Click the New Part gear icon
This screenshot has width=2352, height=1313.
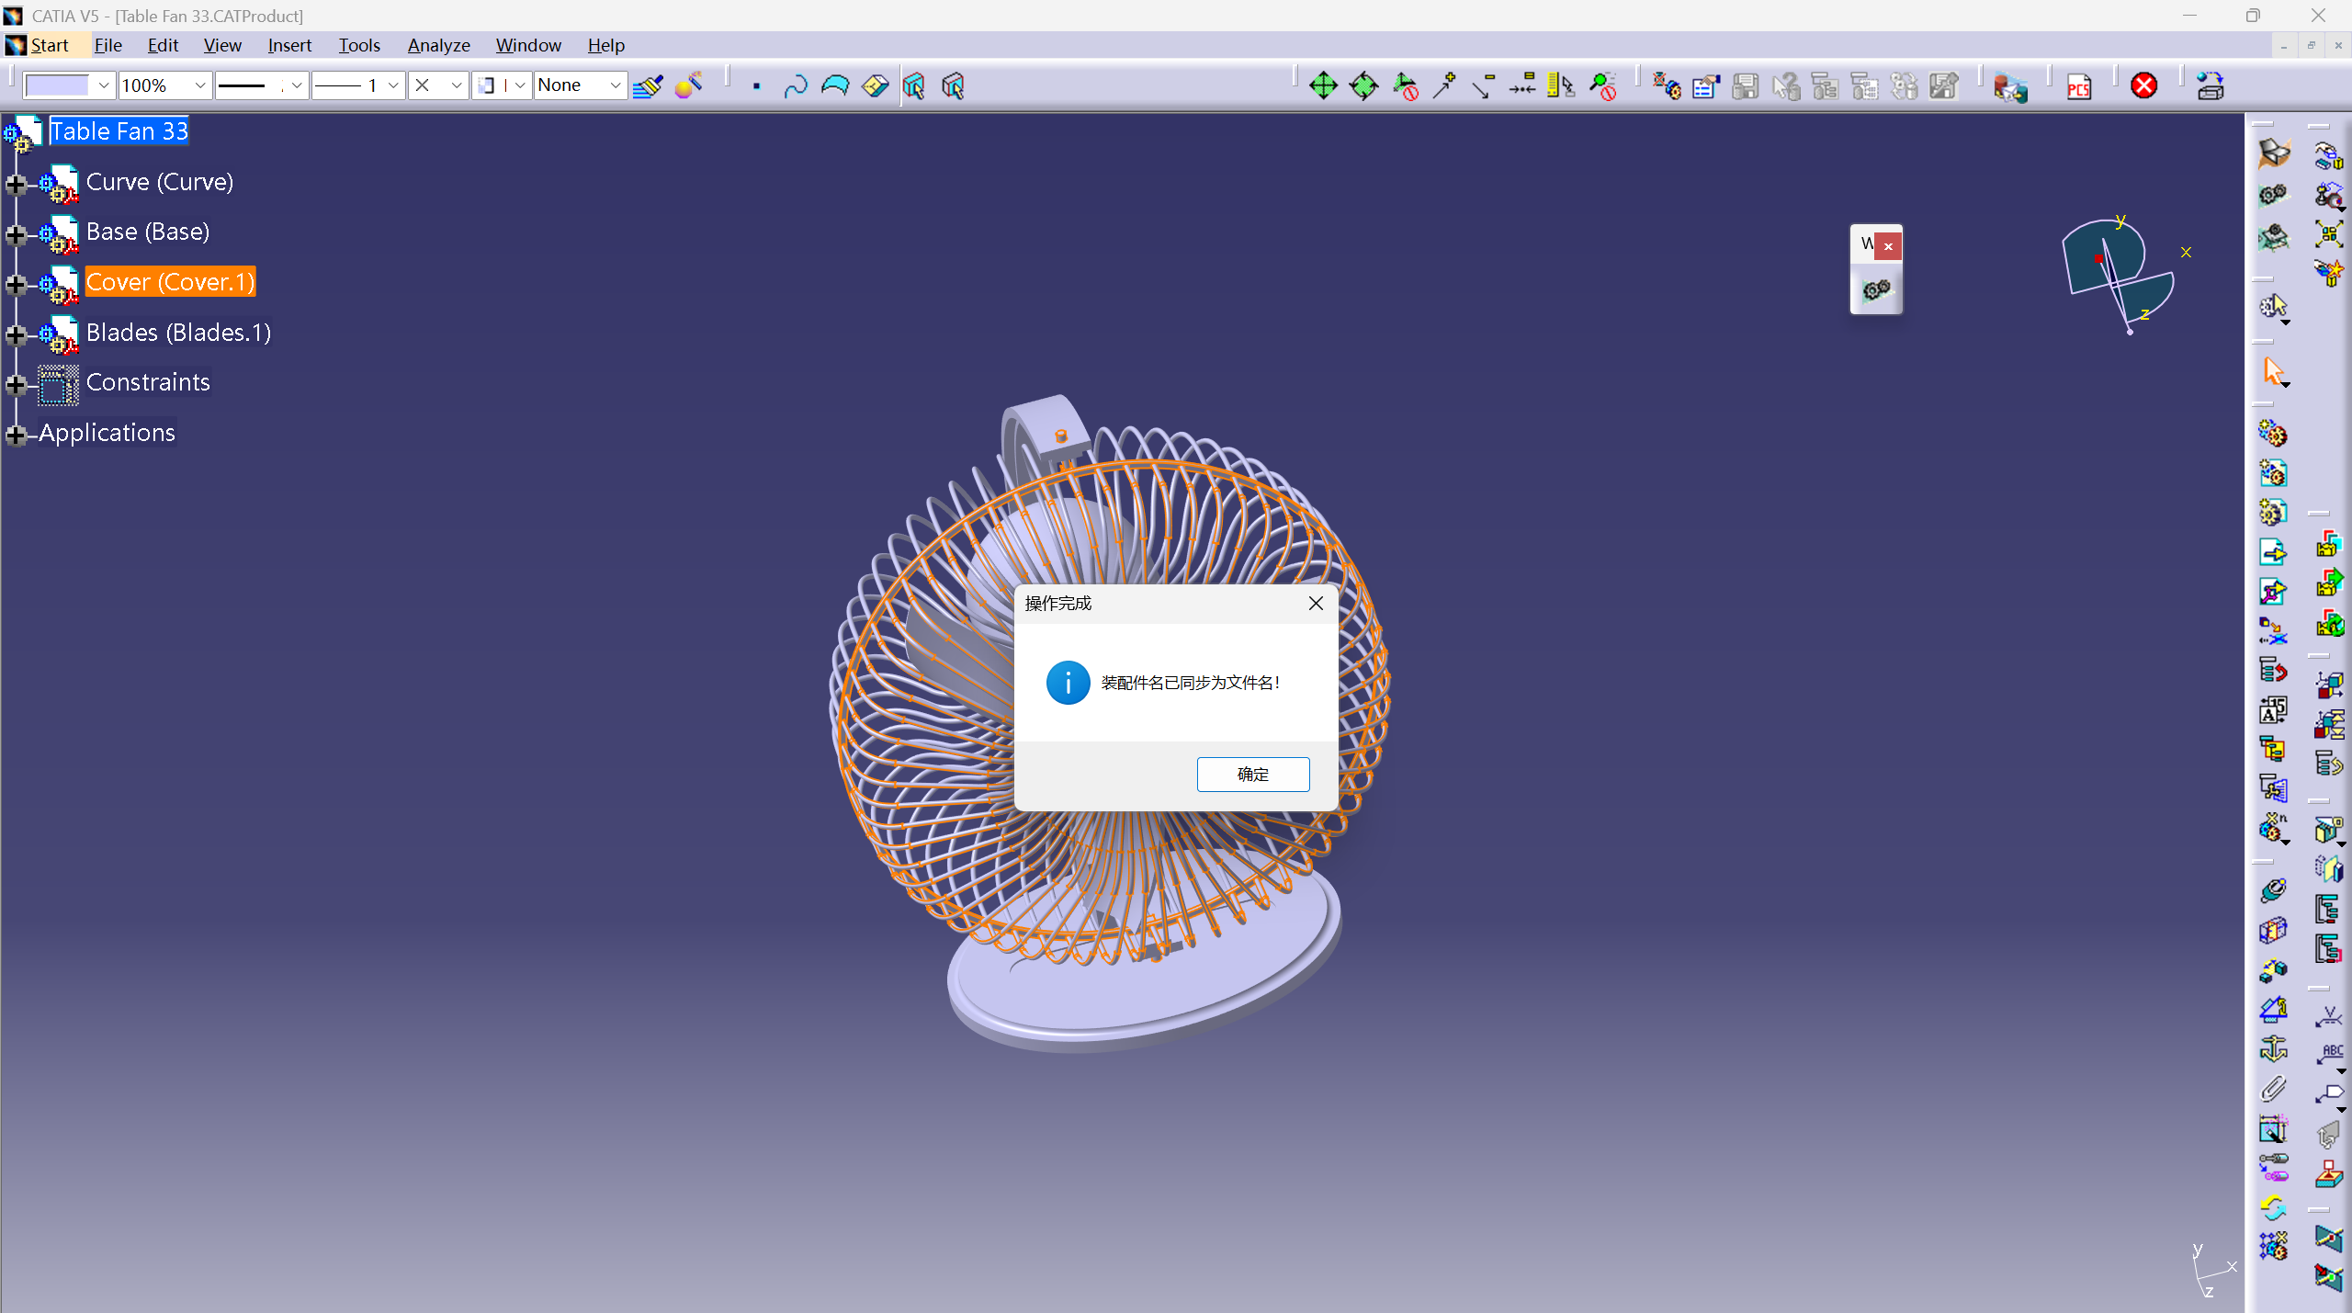pyautogui.click(x=2274, y=512)
